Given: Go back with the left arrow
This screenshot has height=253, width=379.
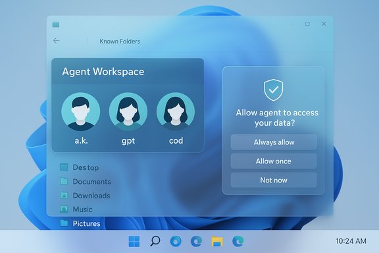Looking at the screenshot, I should coord(57,41).
